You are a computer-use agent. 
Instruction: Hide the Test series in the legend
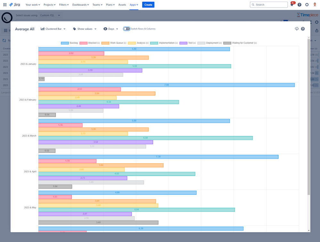(188, 43)
